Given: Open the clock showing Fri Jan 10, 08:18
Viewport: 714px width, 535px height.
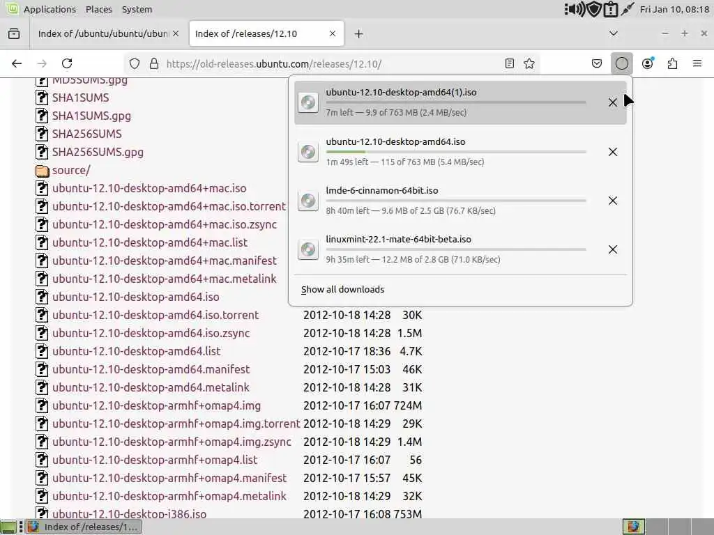Looking at the screenshot, I should click(x=674, y=9).
